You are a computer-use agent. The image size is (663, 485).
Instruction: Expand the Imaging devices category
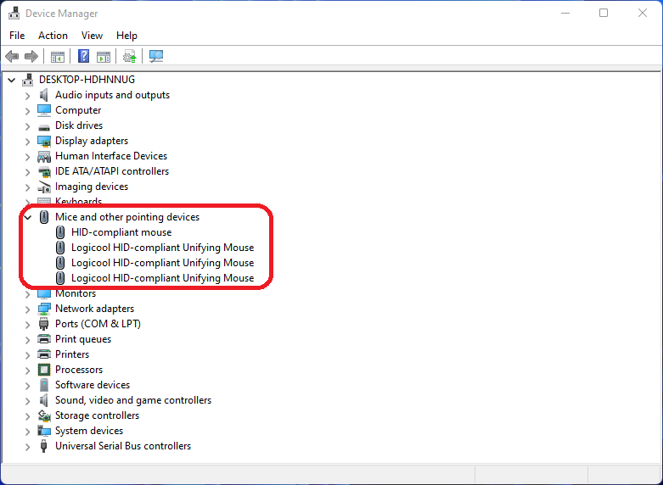point(27,187)
